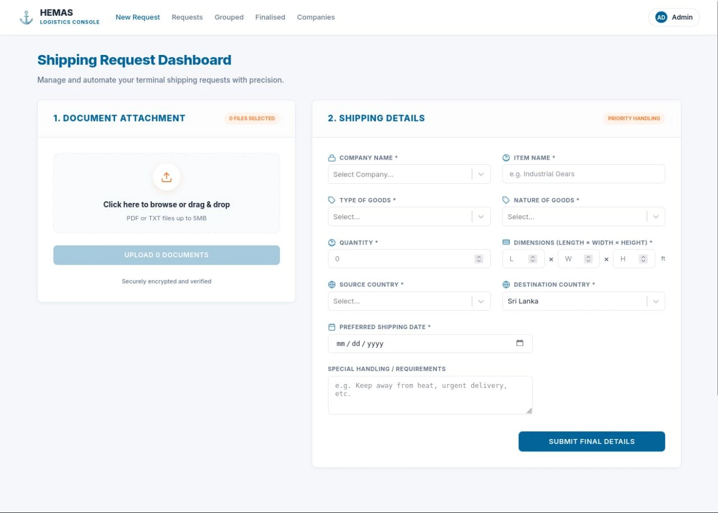Click Submit Final Details button
Viewport: 718px width, 513px height.
[x=592, y=441]
